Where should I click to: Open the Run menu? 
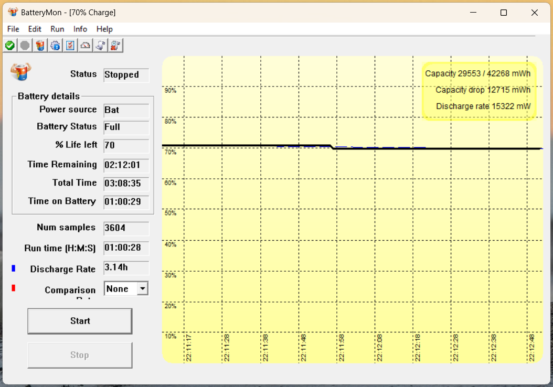pyautogui.click(x=57, y=29)
